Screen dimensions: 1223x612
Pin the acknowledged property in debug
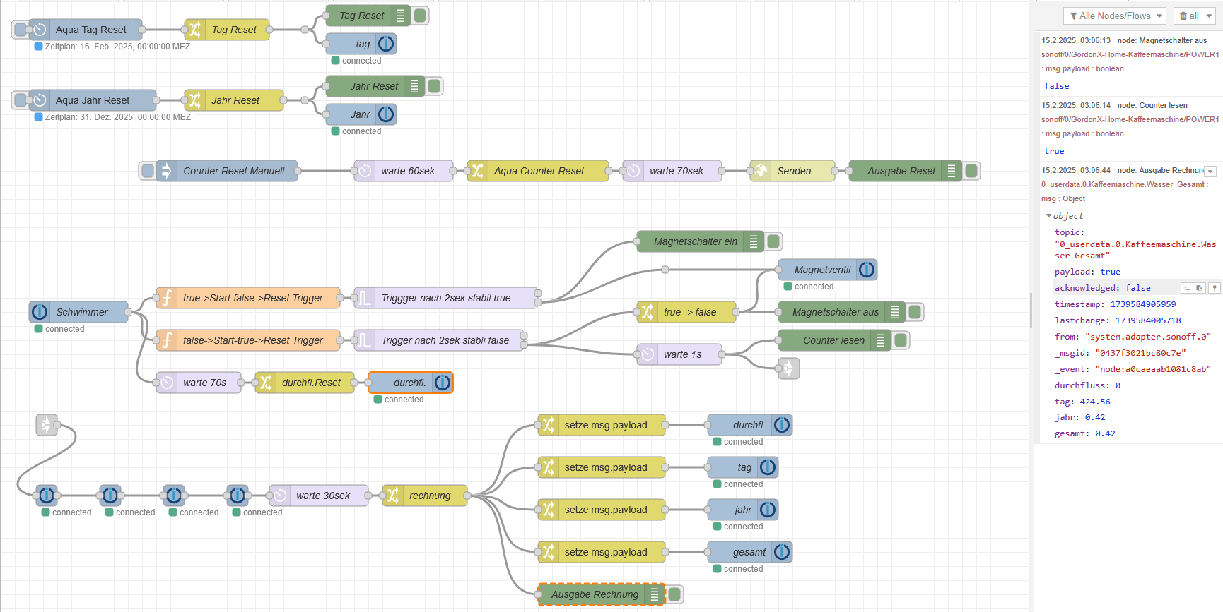click(x=1215, y=288)
